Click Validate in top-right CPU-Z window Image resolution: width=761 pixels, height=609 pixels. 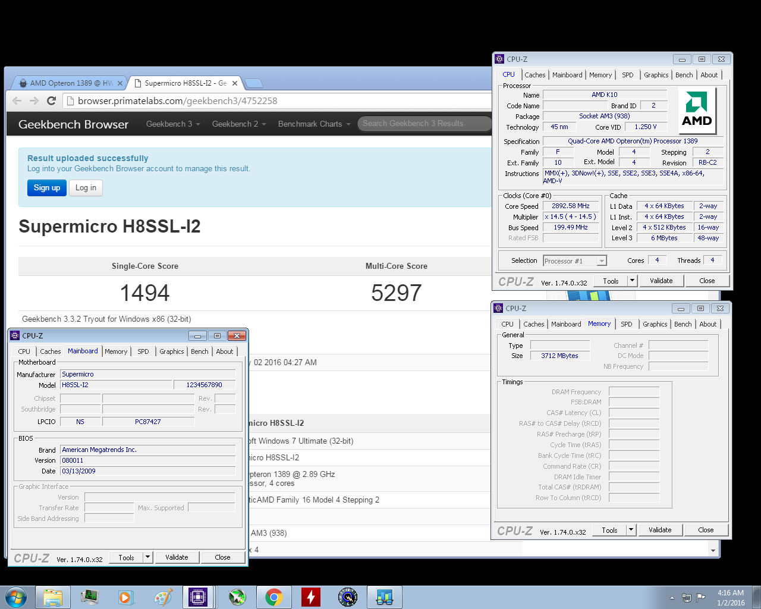pyautogui.click(x=661, y=281)
